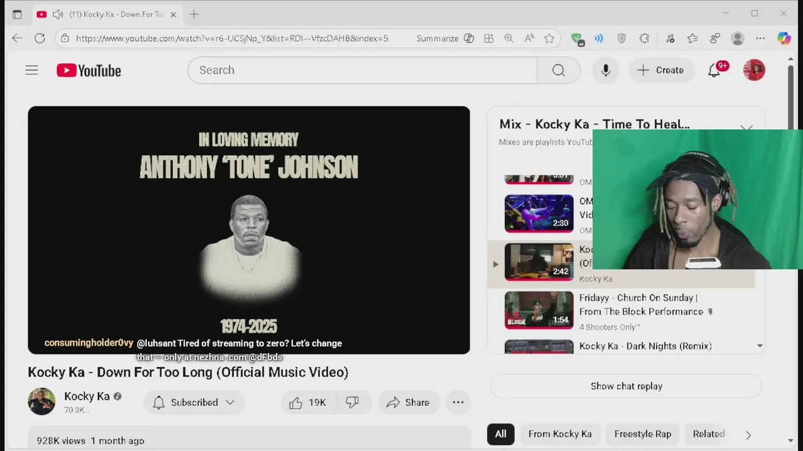Click the page scrollbar down arrow

click(790, 441)
